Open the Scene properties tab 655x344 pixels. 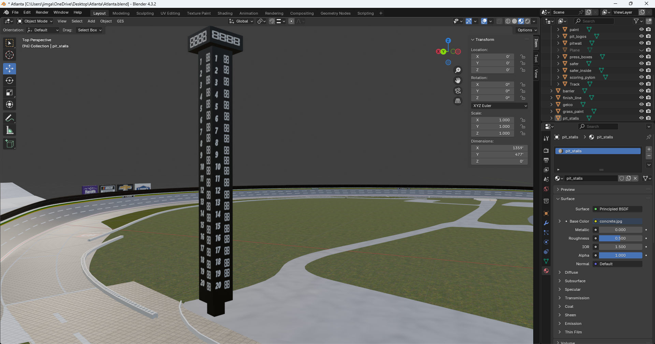click(x=546, y=179)
